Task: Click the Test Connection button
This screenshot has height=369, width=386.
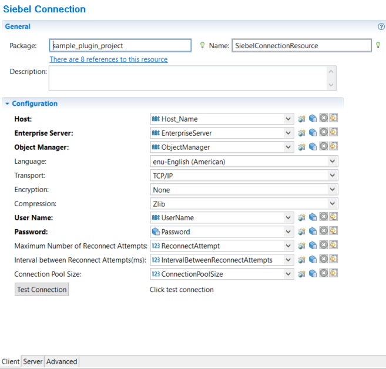Action: pyautogui.click(x=42, y=290)
